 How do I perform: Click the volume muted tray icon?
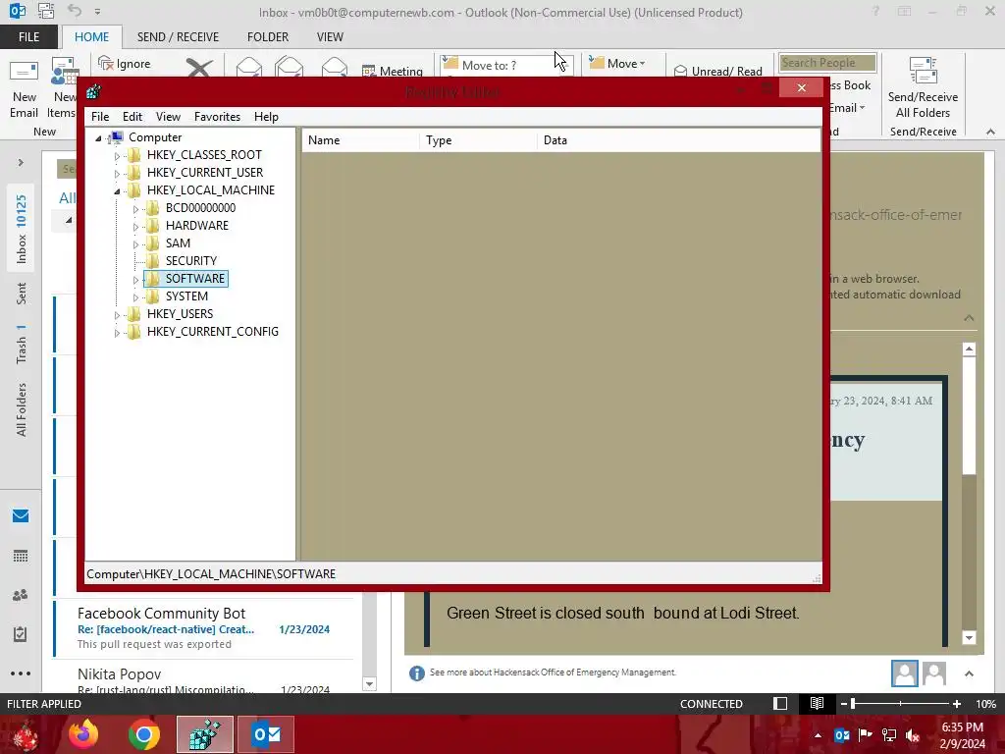coord(913,735)
